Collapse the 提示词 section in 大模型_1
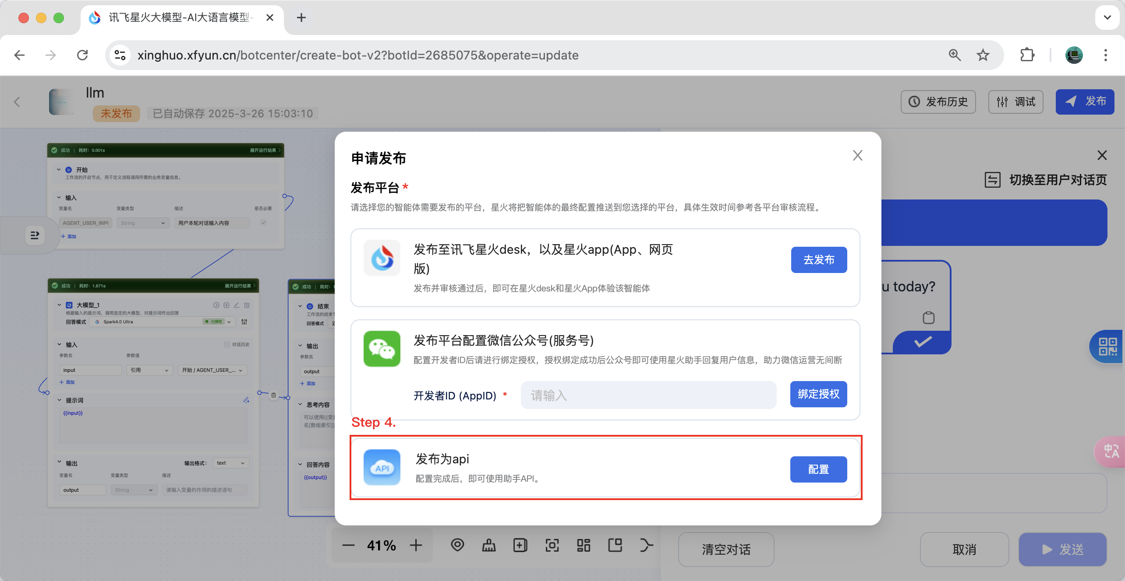The width and height of the screenshot is (1125, 581). coord(60,400)
